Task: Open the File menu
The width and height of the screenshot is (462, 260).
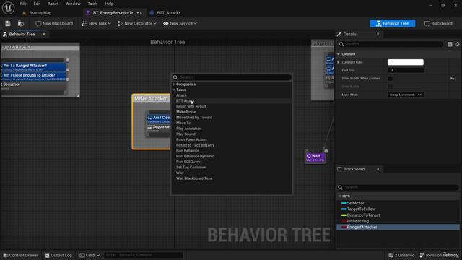Action: (23, 4)
